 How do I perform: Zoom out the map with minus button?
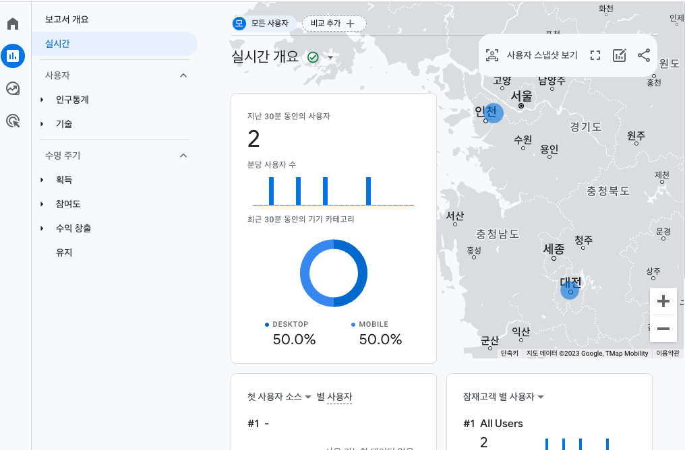tap(663, 329)
